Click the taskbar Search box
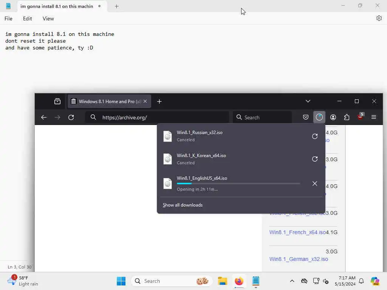 (172, 281)
